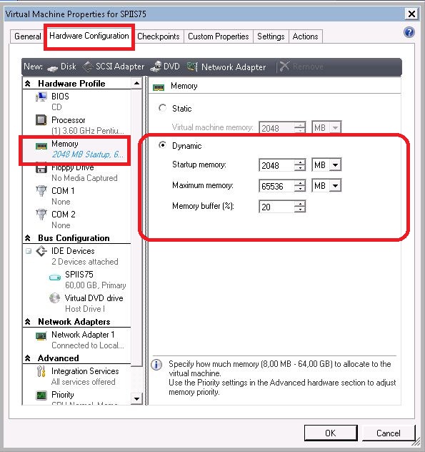Click the Priority icon
The image size is (425, 452).
[41, 395]
